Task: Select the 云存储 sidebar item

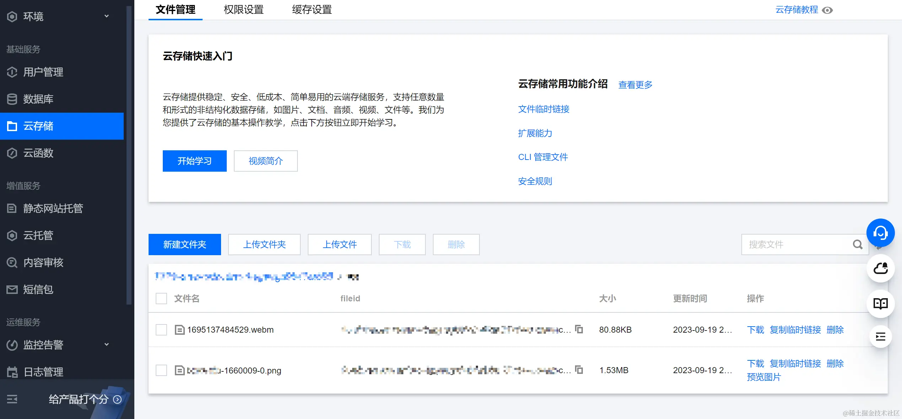Action: click(x=62, y=126)
